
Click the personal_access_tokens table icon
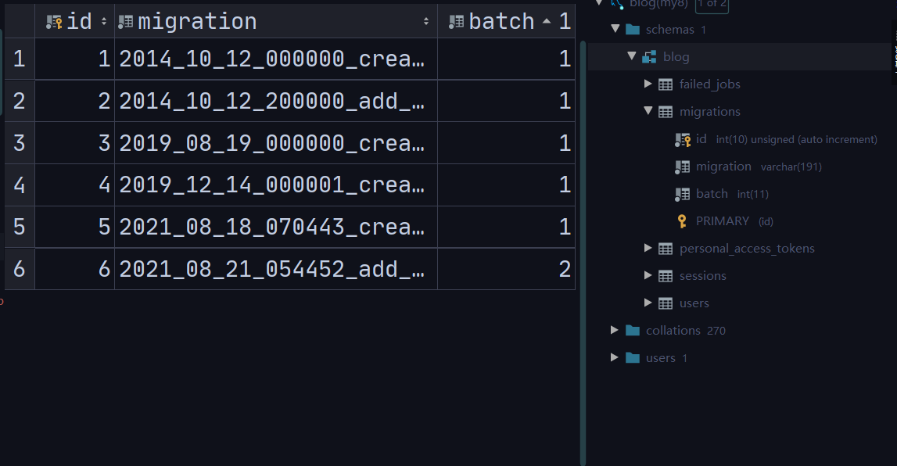click(666, 249)
